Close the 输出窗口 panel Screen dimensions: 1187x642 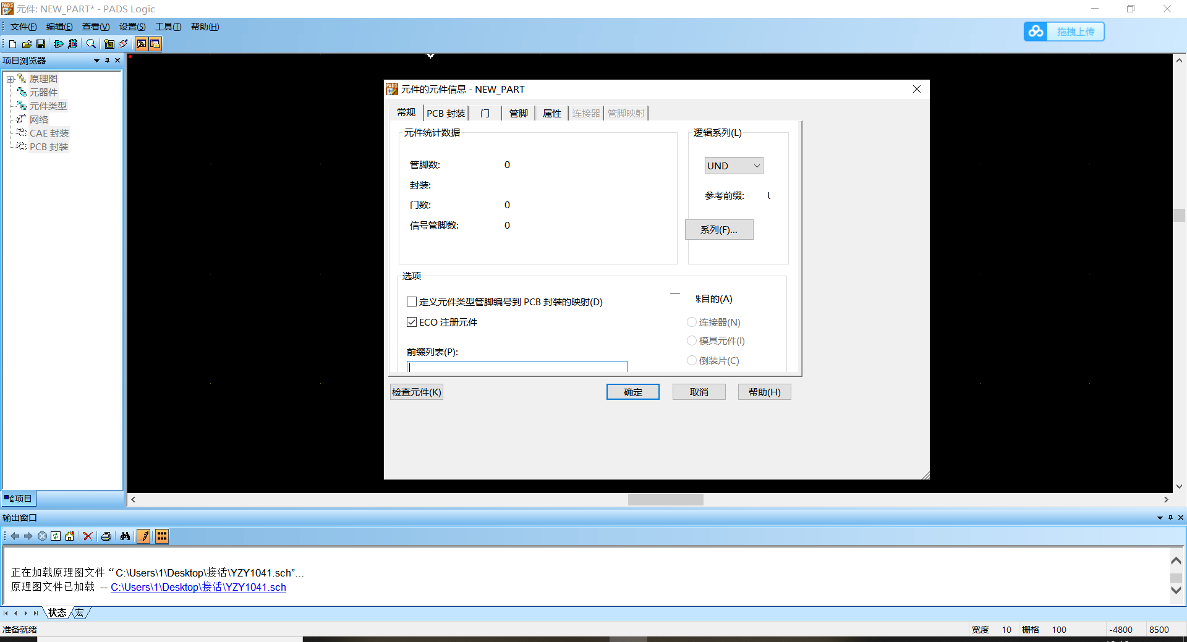tap(1181, 518)
